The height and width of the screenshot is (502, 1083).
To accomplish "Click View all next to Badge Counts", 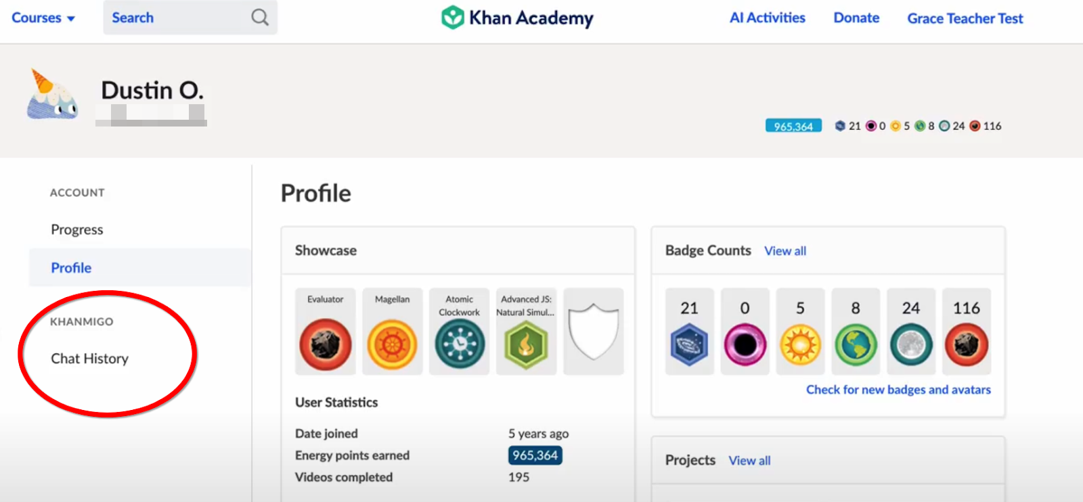I will [x=784, y=251].
